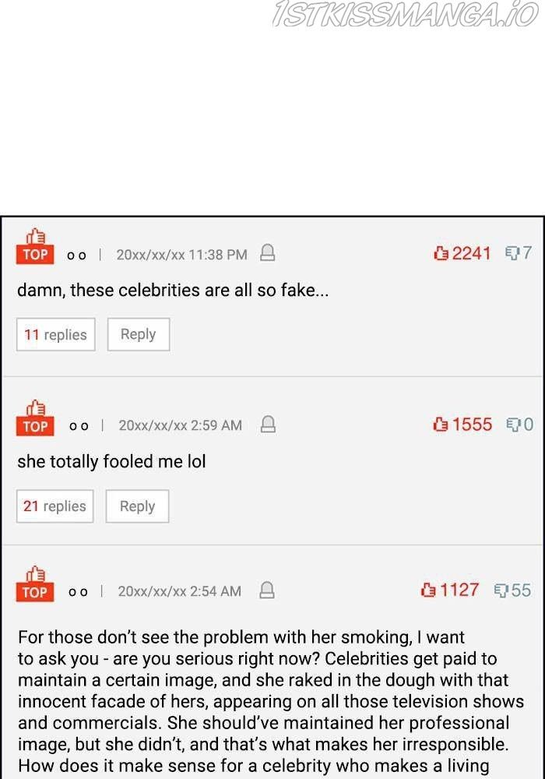This screenshot has height=779, width=545.
Task: Click thumbs-up icon on 2241-likes comment
Action: pos(441,253)
